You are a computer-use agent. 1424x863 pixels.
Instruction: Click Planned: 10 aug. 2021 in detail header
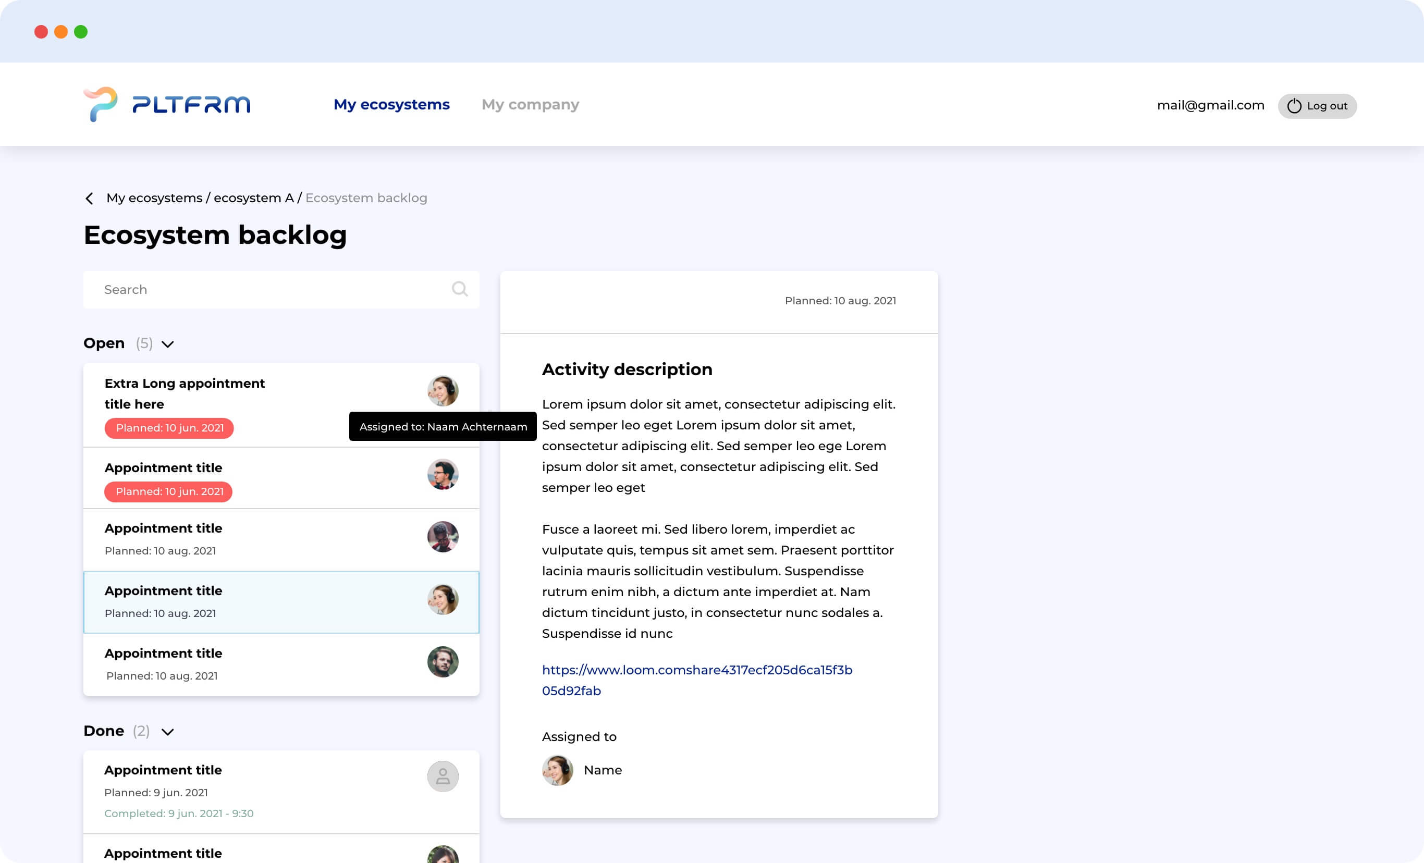coord(840,300)
